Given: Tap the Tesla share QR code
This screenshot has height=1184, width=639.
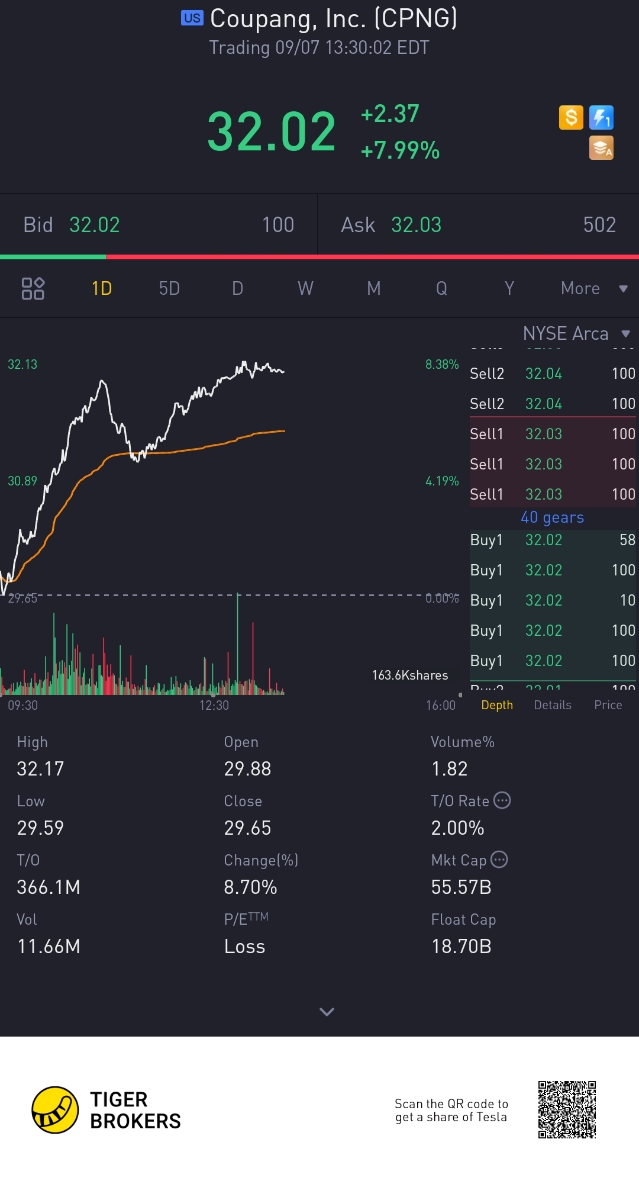Looking at the screenshot, I should 567,1109.
